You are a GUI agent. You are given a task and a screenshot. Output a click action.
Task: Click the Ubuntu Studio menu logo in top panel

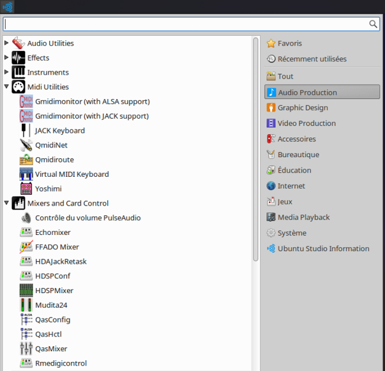(x=8, y=7)
